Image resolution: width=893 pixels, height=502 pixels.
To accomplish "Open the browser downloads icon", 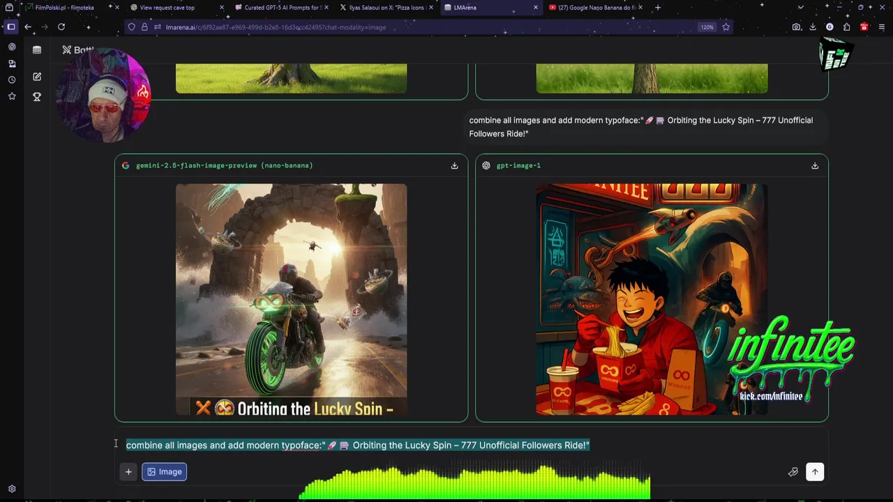I will tap(813, 27).
